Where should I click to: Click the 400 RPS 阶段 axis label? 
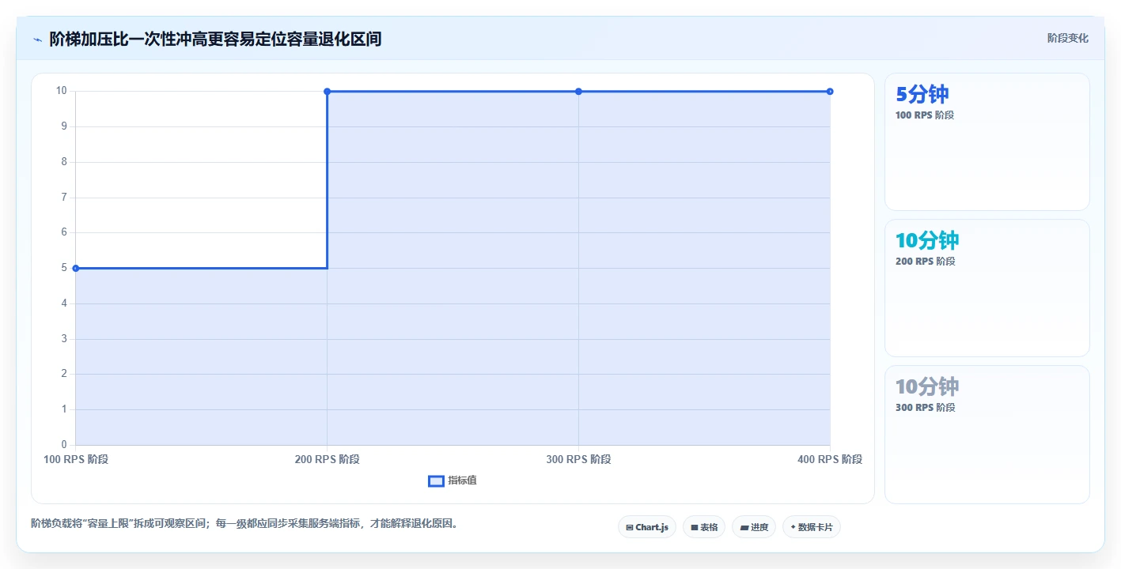(x=830, y=459)
